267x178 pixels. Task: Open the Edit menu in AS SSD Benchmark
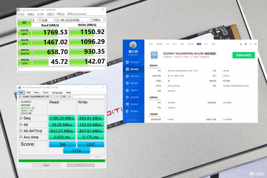(28, 93)
